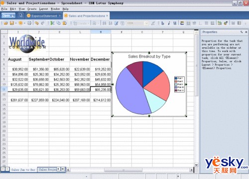Open the Help menu
This screenshot has height=179, width=249.
click(x=65, y=9)
